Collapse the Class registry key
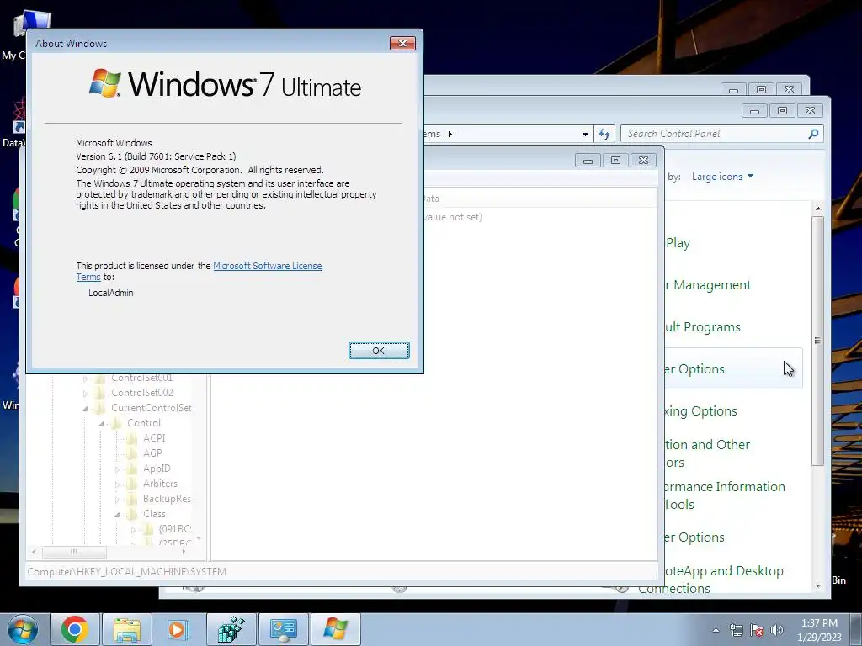The height and width of the screenshot is (646, 862). pos(117,515)
